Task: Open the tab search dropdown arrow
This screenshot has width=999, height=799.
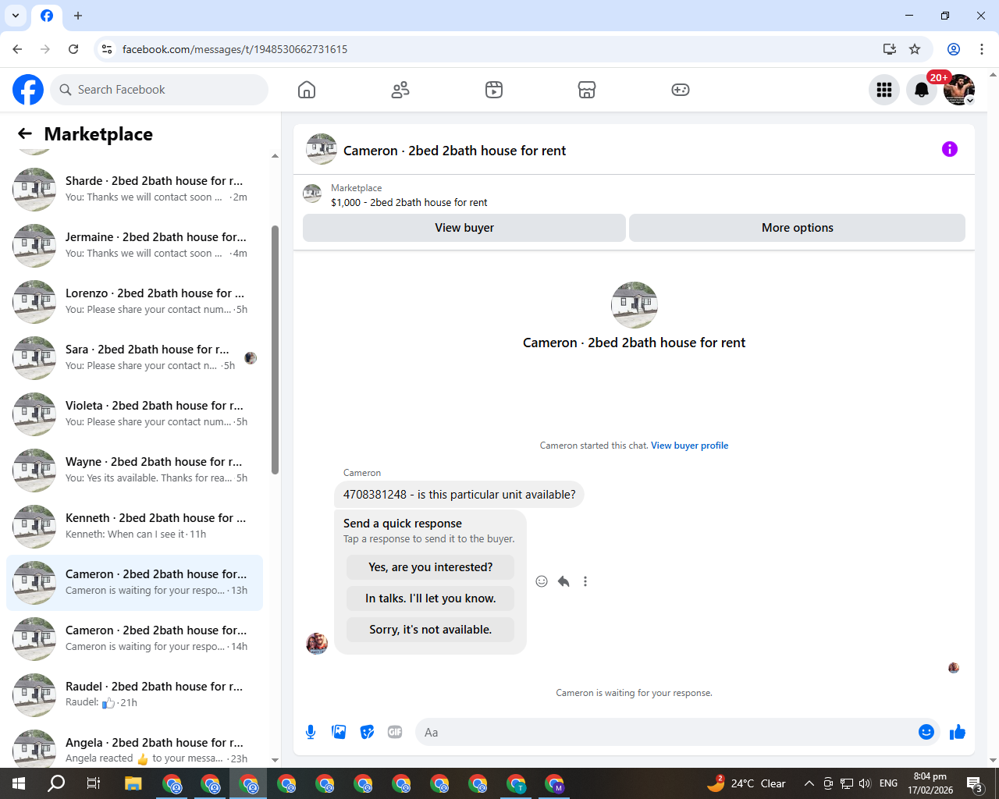Action: click(x=16, y=16)
